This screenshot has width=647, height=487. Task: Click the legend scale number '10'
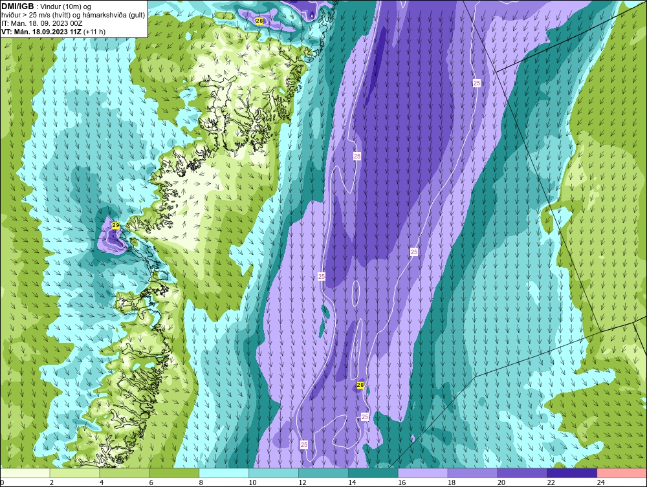point(252,482)
